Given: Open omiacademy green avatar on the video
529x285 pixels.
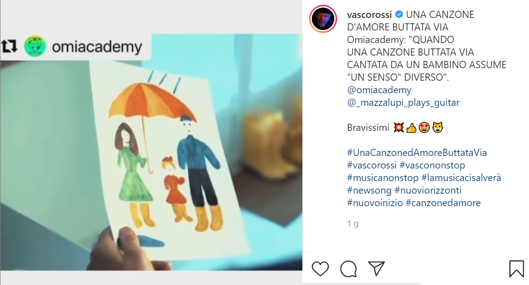Looking at the screenshot, I should [35, 46].
